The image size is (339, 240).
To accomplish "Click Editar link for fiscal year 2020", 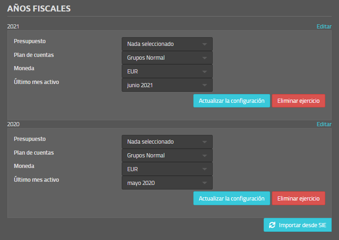I will click(x=324, y=124).
